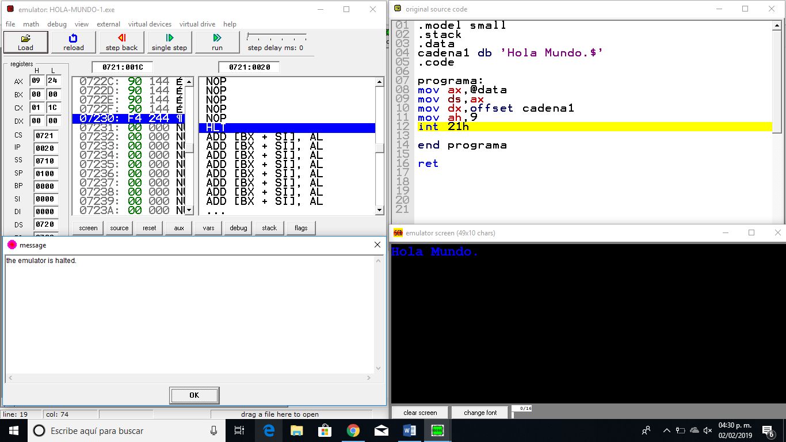The image size is (786, 442).
Task: Click the step back button
Action: tap(121, 42)
